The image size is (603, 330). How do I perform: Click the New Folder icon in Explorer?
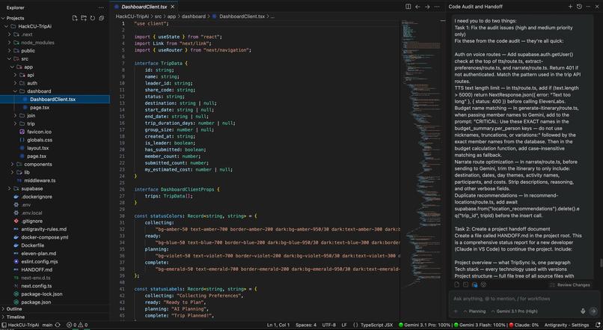tap(84, 18)
